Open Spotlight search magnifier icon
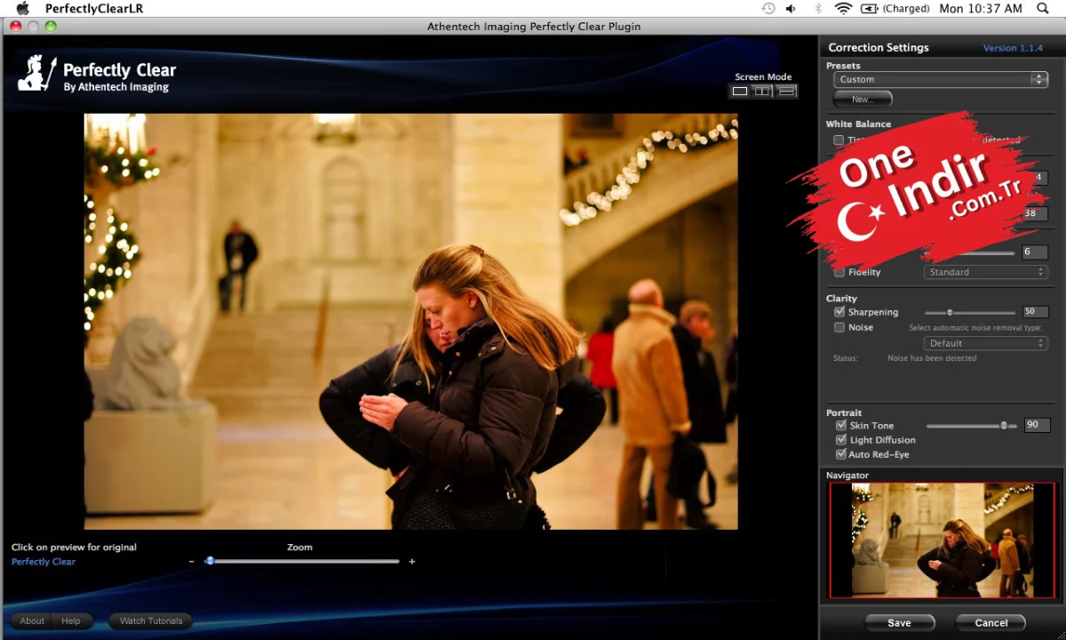1066x640 pixels. coord(1043,9)
